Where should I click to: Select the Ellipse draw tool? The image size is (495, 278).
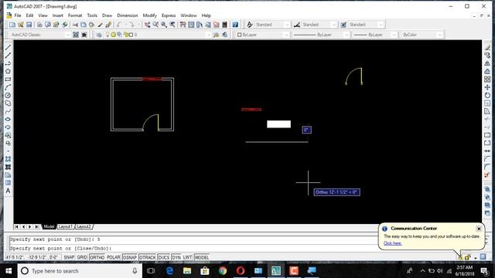[x=8, y=119]
